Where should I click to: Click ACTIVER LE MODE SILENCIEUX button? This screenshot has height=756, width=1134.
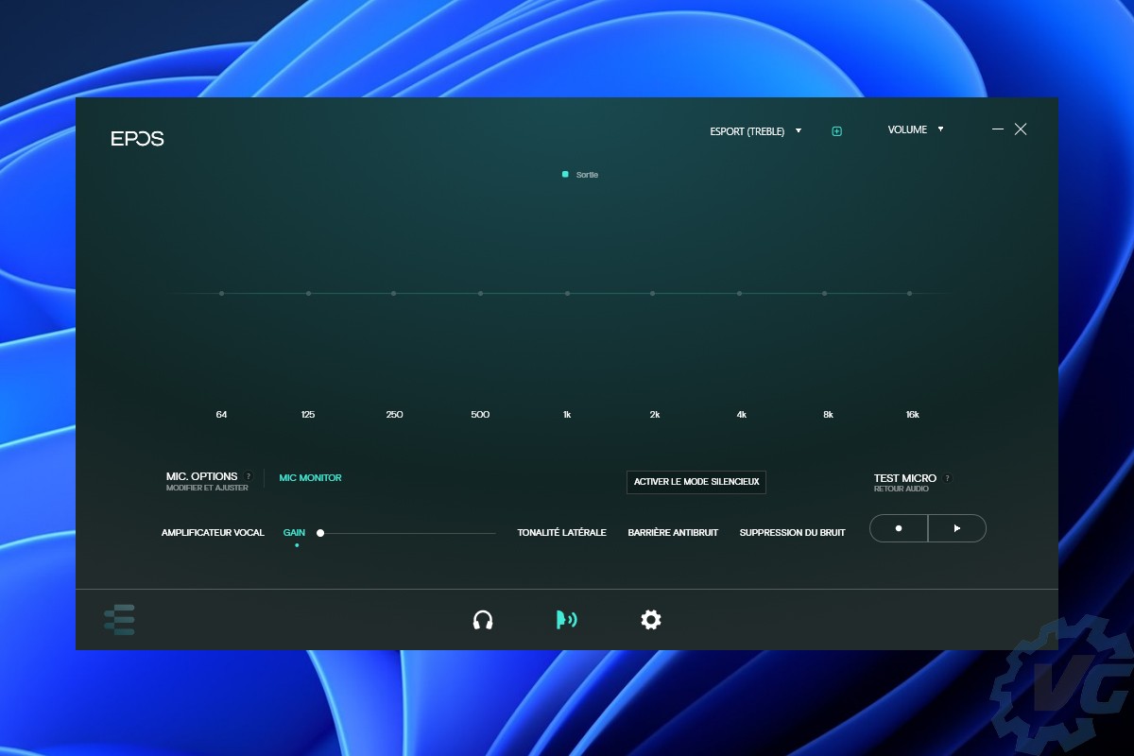point(696,482)
